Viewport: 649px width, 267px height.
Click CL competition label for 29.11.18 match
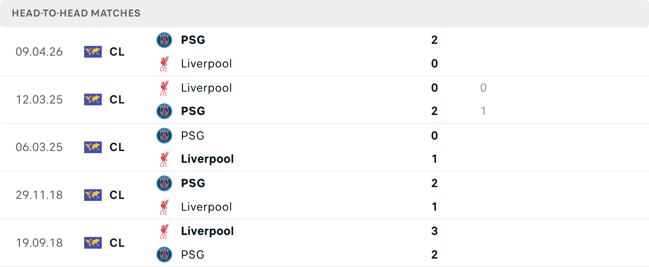[117, 195]
